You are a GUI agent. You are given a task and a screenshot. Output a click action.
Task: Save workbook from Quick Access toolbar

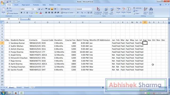coord(7,2)
